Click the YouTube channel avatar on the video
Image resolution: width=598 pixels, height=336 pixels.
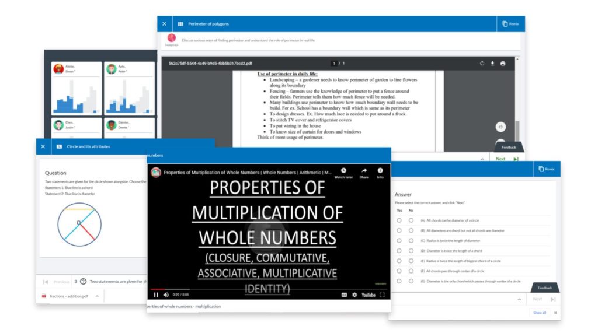click(155, 173)
